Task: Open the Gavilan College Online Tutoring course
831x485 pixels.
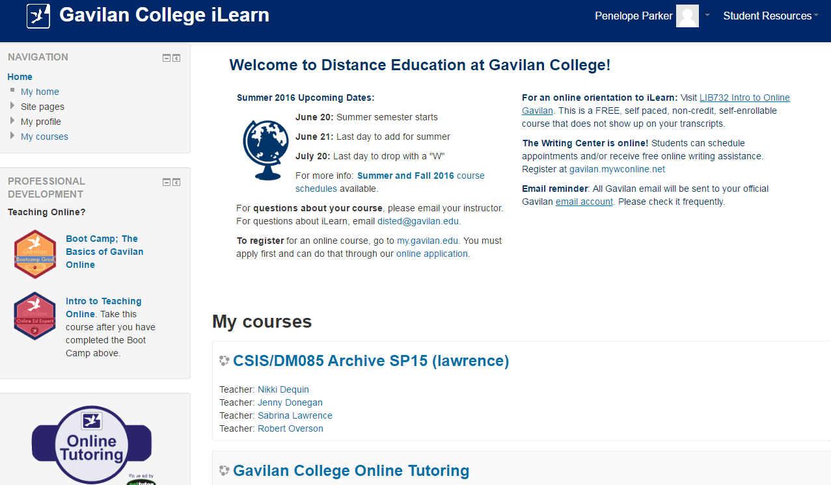Action: point(351,471)
